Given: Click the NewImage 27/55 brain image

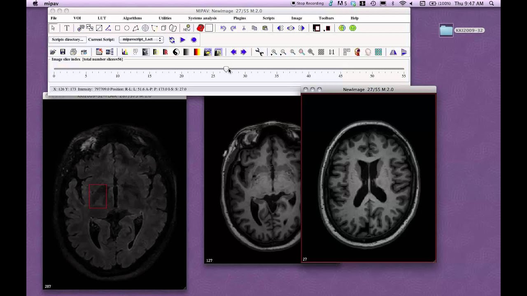Looking at the screenshot, I should pos(368,178).
